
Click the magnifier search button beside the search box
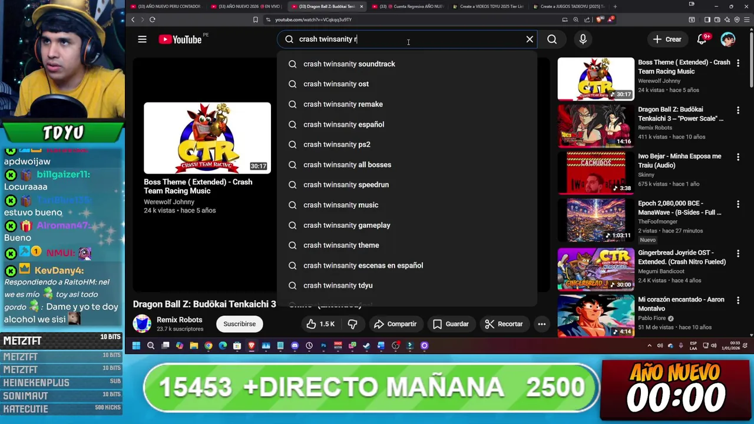[x=552, y=39]
